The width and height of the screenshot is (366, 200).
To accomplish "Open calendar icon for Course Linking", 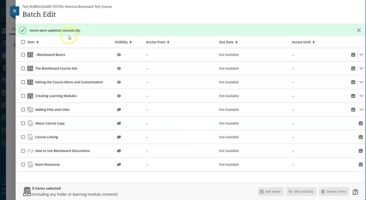I will tap(361, 137).
